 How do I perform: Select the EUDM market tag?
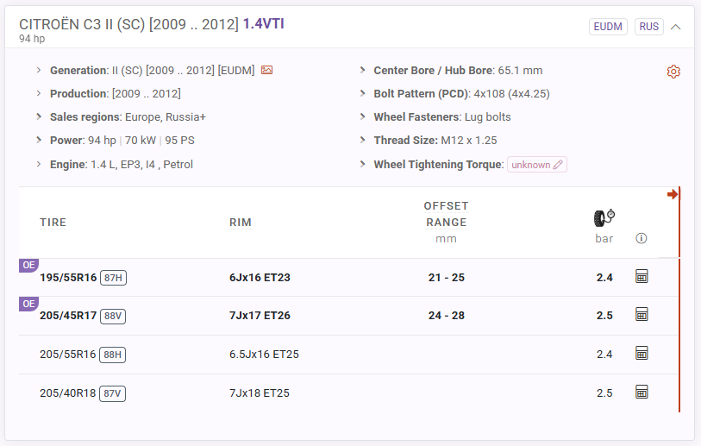(608, 27)
